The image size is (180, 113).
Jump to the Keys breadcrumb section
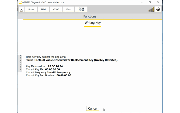68,9
